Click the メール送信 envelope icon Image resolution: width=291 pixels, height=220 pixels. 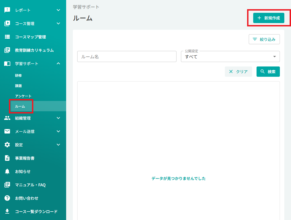[7, 131]
